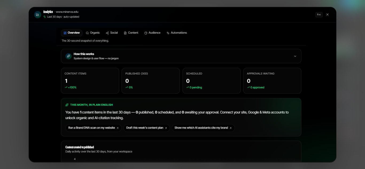Click the 0% trend arrow icon

tap(127, 87)
